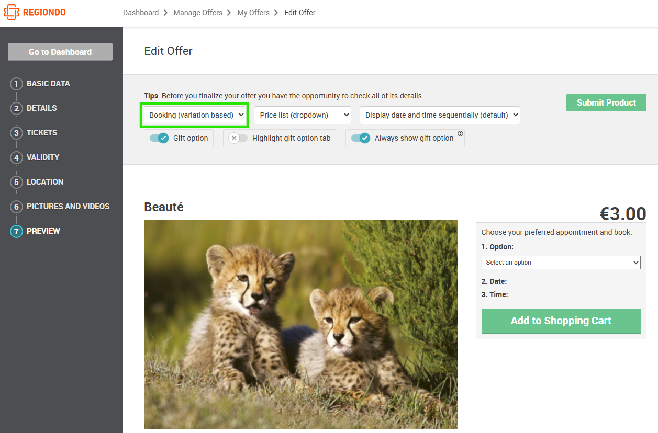The height and width of the screenshot is (433, 658).
Task: Click Add to Shopping Cart button
Action: (x=561, y=321)
